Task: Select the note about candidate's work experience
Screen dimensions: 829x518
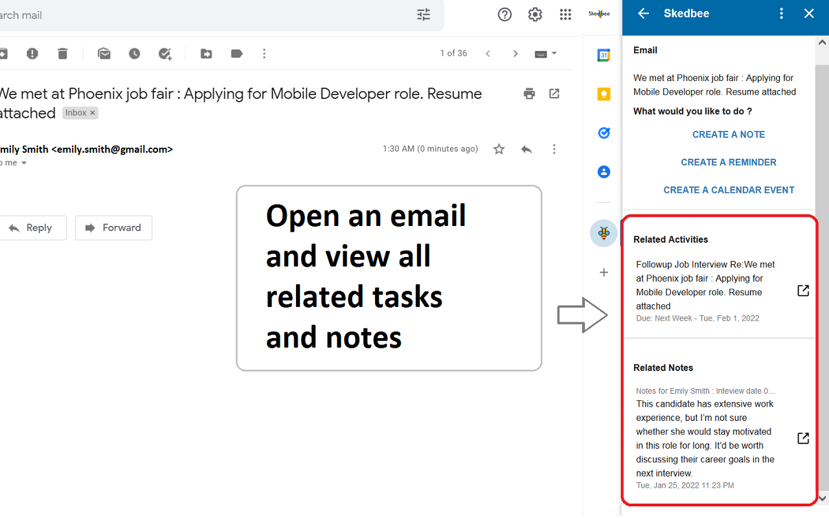Action: 705,438
